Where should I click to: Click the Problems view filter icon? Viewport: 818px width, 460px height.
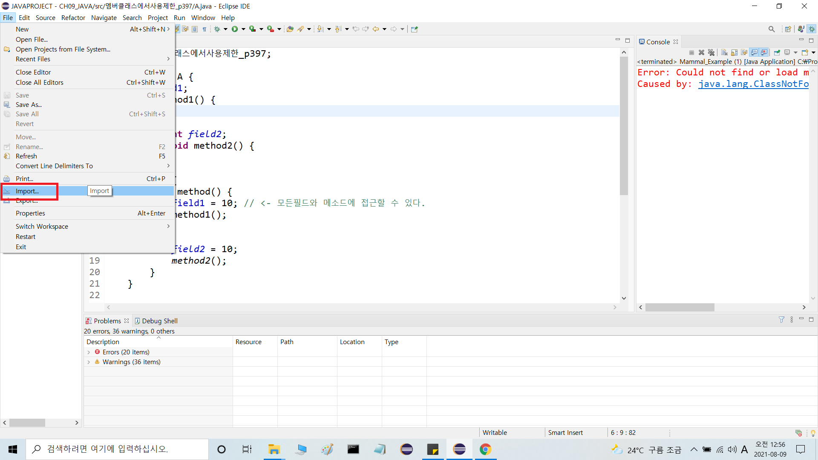coord(781,320)
